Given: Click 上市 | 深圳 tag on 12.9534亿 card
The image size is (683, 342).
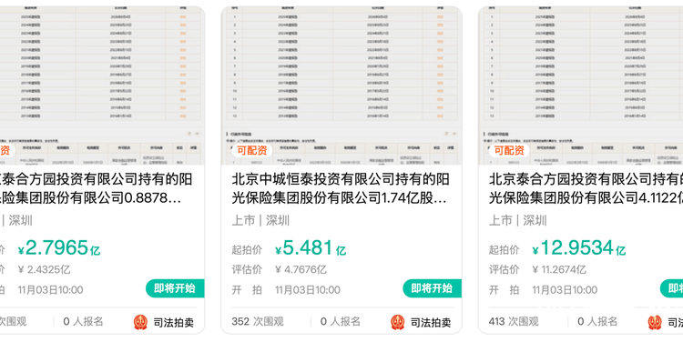Looking at the screenshot, I should pos(517,221).
